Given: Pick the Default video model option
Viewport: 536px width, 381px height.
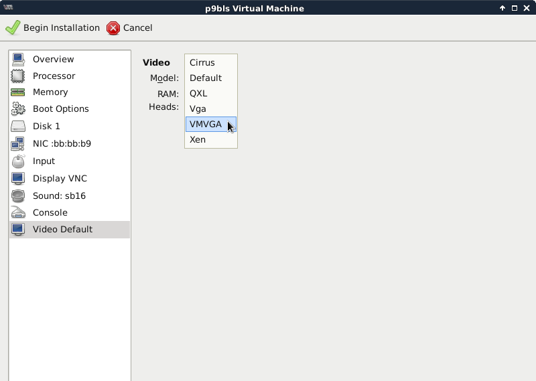Looking at the screenshot, I should (x=206, y=78).
